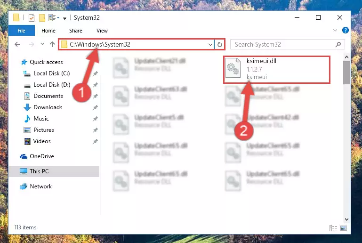This screenshot has height=243, width=362.
Task: Expand the address bar history dropdown
Action: (x=210, y=44)
